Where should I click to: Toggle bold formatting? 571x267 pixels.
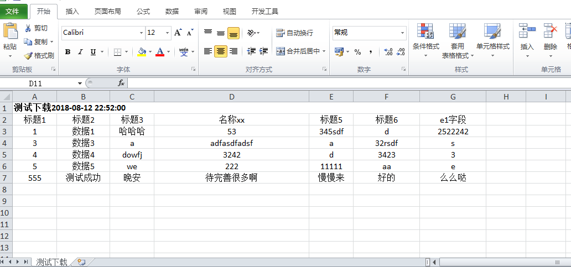68,52
